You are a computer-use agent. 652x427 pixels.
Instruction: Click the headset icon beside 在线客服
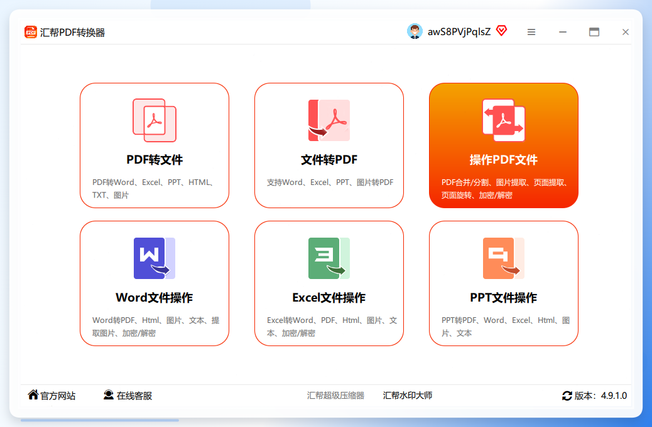109,394
